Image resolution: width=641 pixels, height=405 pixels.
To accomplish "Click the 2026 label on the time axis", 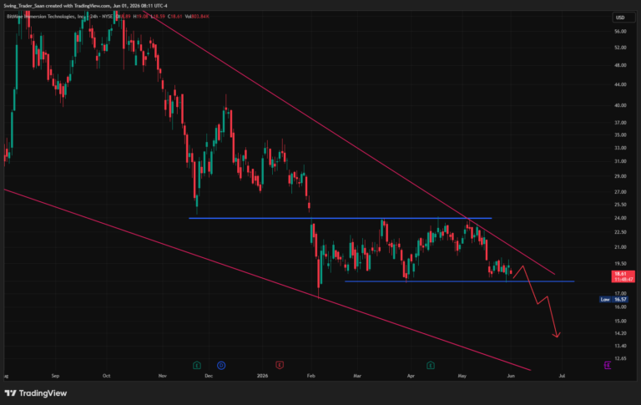I will click(262, 376).
